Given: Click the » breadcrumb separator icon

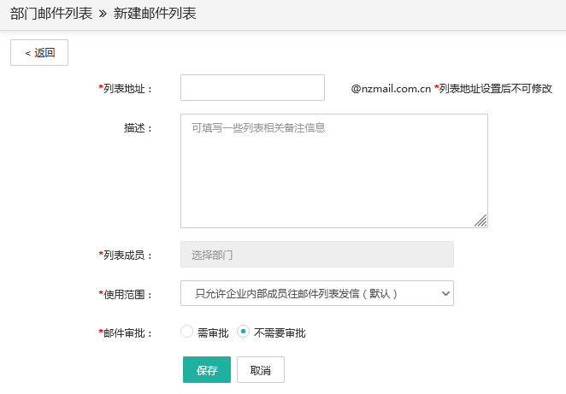Looking at the screenshot, I should [103, 14].
